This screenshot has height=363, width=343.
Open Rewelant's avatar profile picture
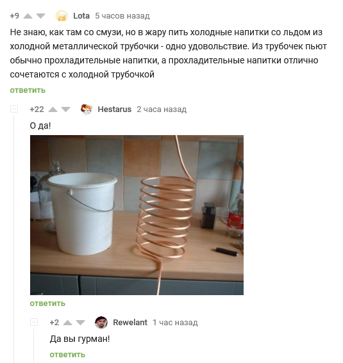101,322
